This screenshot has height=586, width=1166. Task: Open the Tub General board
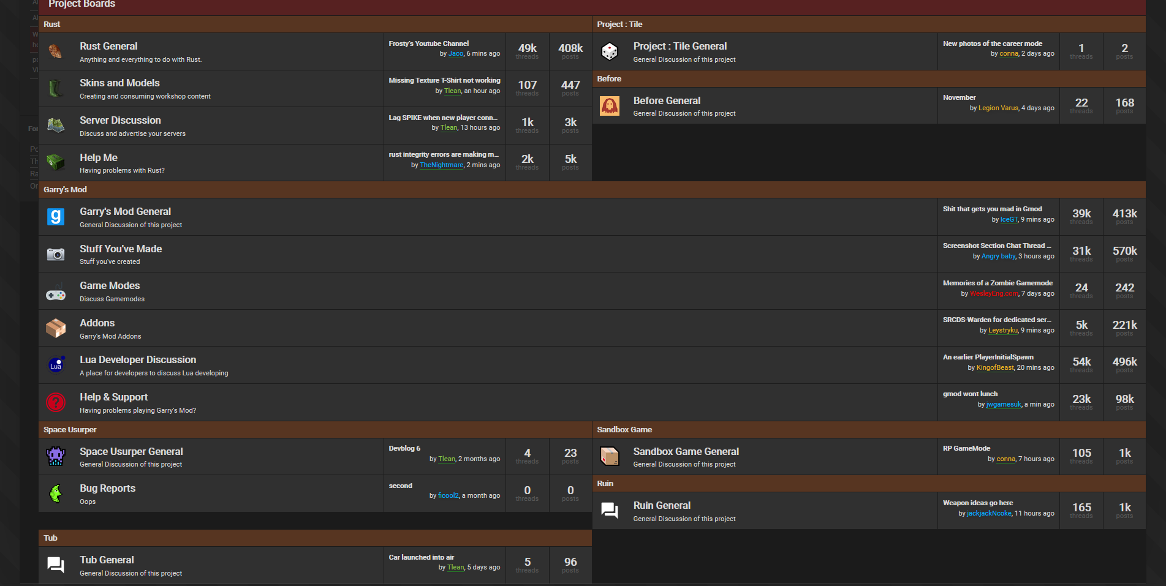[x=107, y=560]
